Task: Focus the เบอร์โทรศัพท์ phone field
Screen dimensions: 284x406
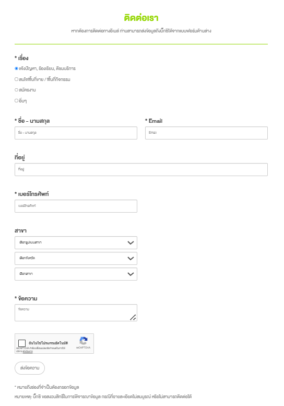Action: [x=76, y=206]
